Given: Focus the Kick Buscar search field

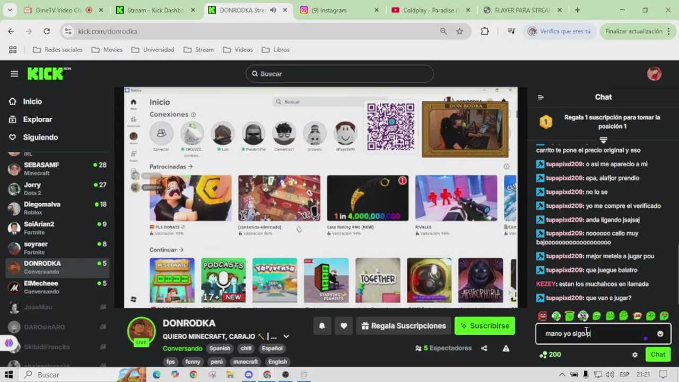Looking at the screenshot, I should point(339,74).
